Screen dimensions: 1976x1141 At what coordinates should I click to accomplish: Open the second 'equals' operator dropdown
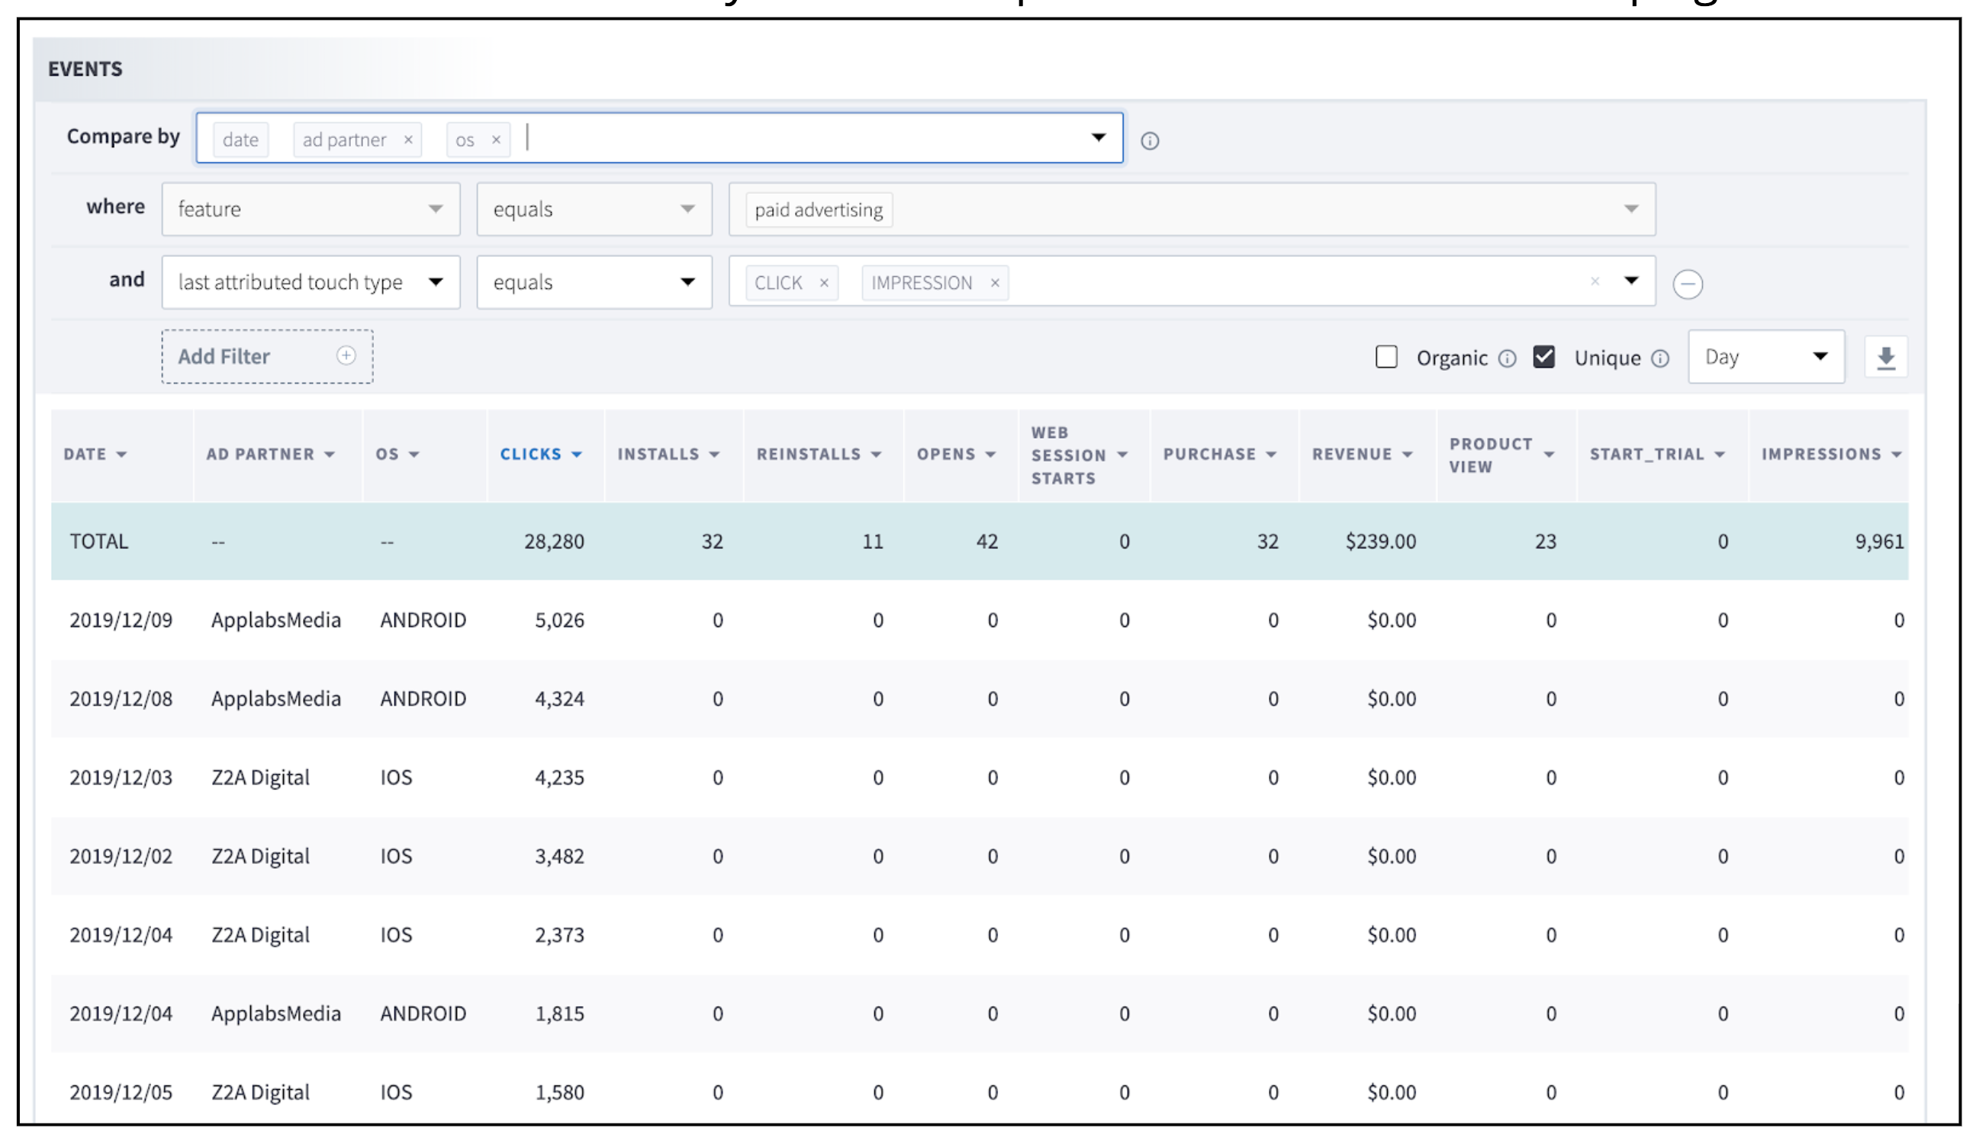pyautogui.click(x=594, y=282)
